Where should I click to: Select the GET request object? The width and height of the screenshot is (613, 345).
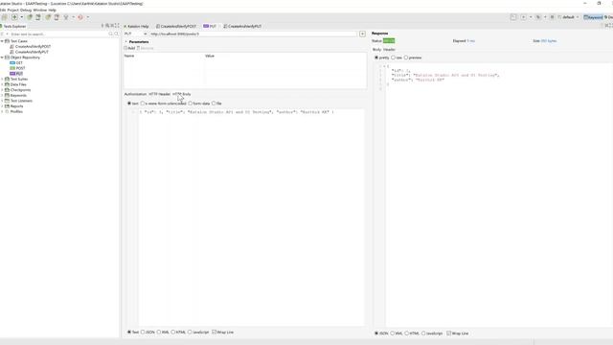16,62
